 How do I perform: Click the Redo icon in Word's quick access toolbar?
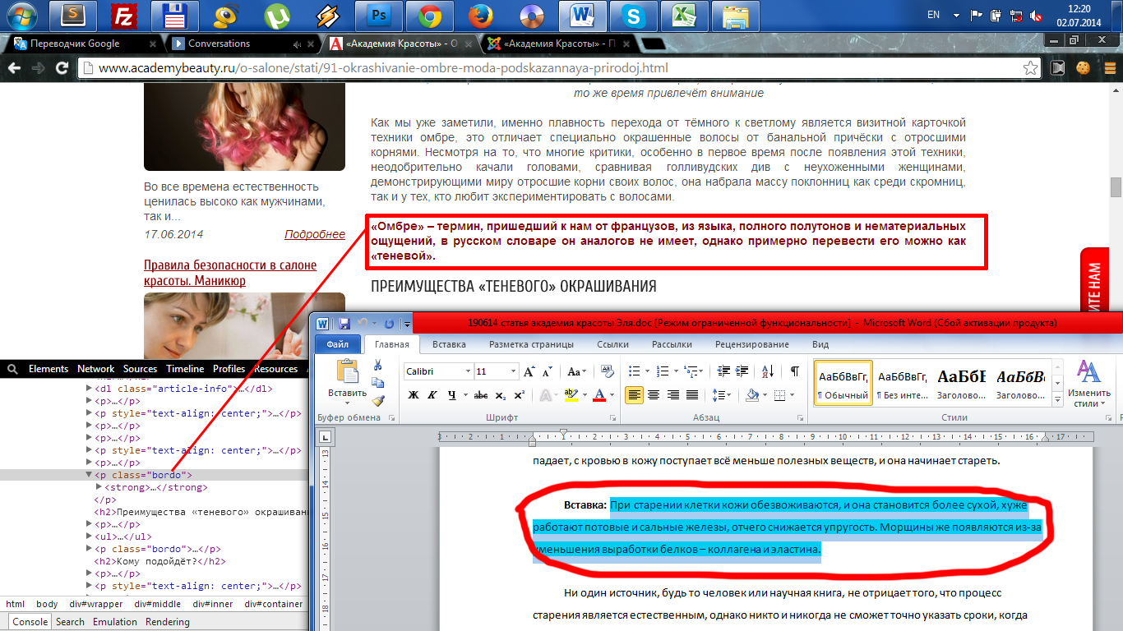389,324
